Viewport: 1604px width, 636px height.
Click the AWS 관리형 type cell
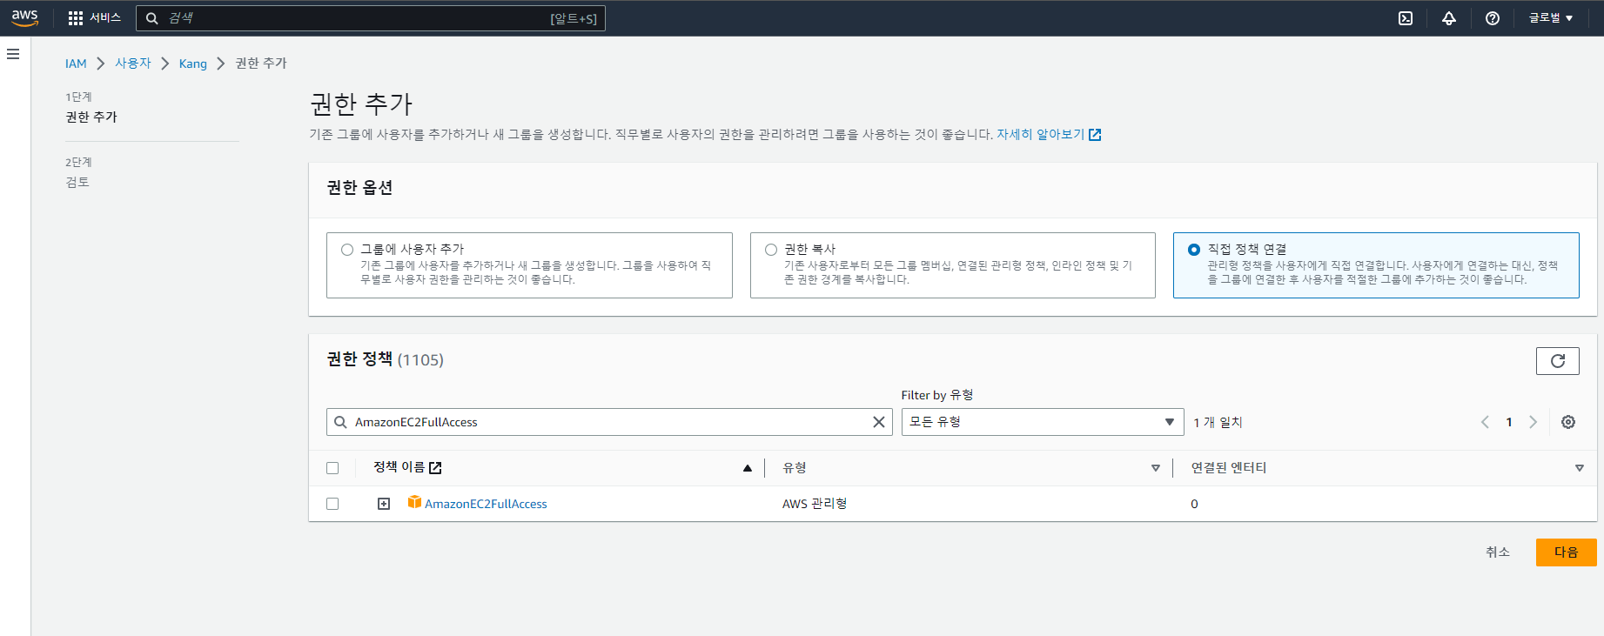pyautogui.click(x=815, y=504)
